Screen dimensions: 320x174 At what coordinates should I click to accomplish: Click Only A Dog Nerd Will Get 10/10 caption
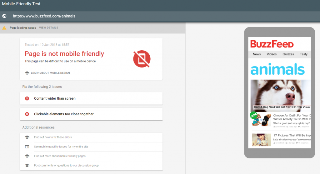point(282,107)
